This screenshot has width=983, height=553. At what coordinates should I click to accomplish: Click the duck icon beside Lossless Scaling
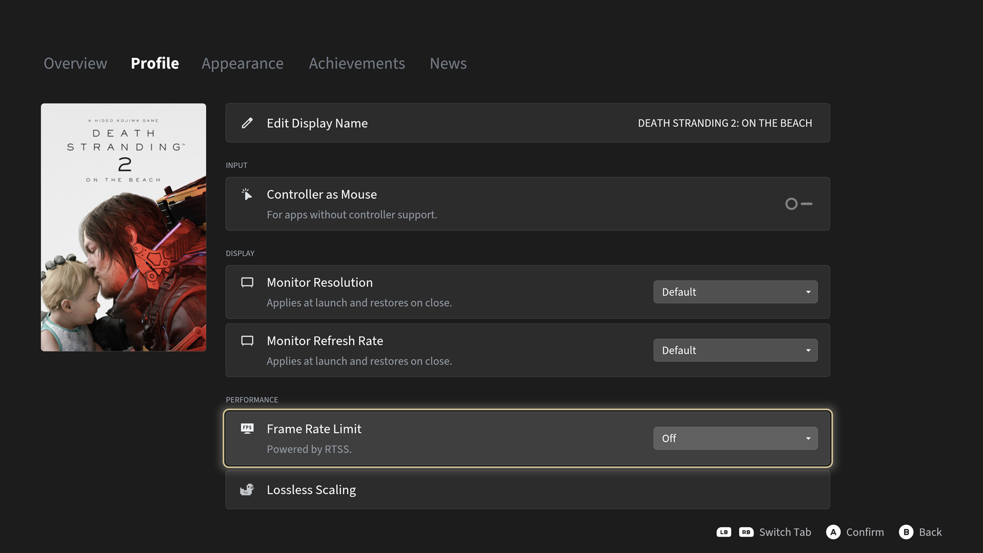(247, 490)
